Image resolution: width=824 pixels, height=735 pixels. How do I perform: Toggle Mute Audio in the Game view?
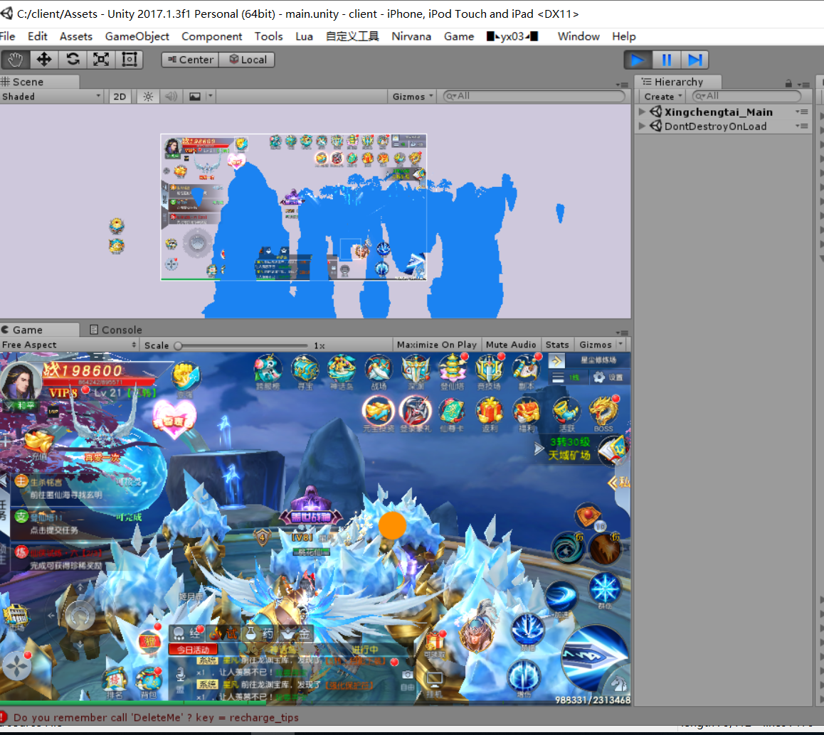(x=511, y=345)
